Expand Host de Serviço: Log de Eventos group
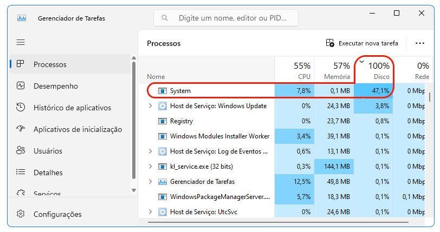 (x=151, y=151)
